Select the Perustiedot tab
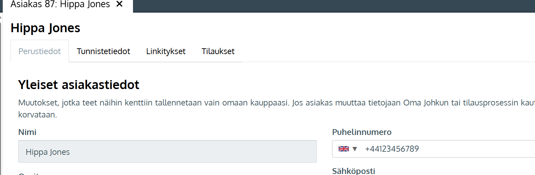This screenshot has height=175, width=535. [40, 51]
